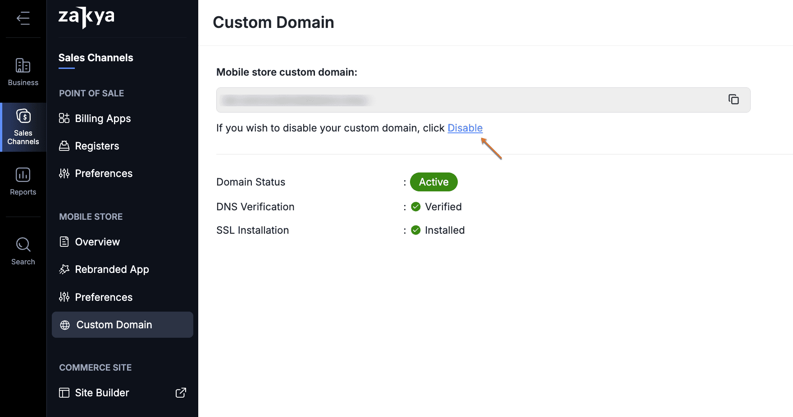Go to Registers page
The width and height of the screenshot is (793, 417).
[x=96, y=146]
